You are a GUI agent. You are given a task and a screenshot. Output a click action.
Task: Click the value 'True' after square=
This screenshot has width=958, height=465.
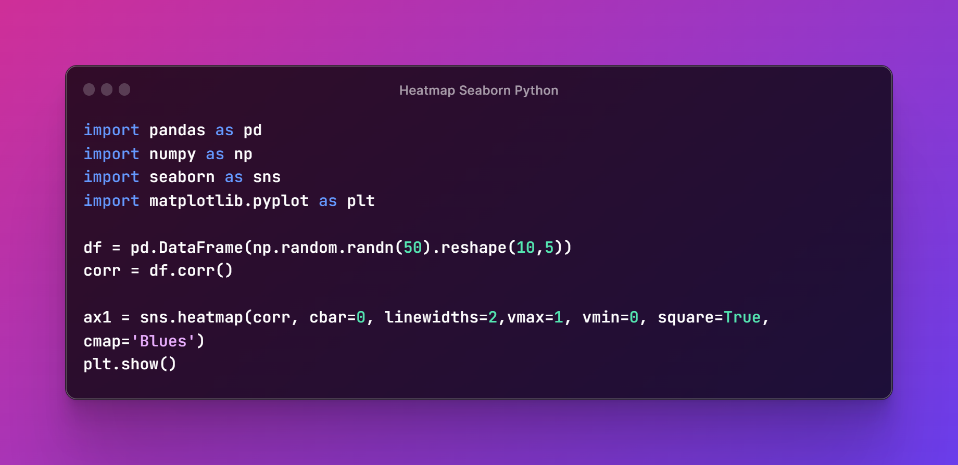[x=742, y=317]
